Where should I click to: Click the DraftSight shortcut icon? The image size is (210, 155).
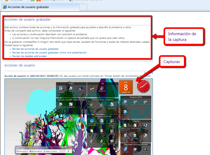112,131
